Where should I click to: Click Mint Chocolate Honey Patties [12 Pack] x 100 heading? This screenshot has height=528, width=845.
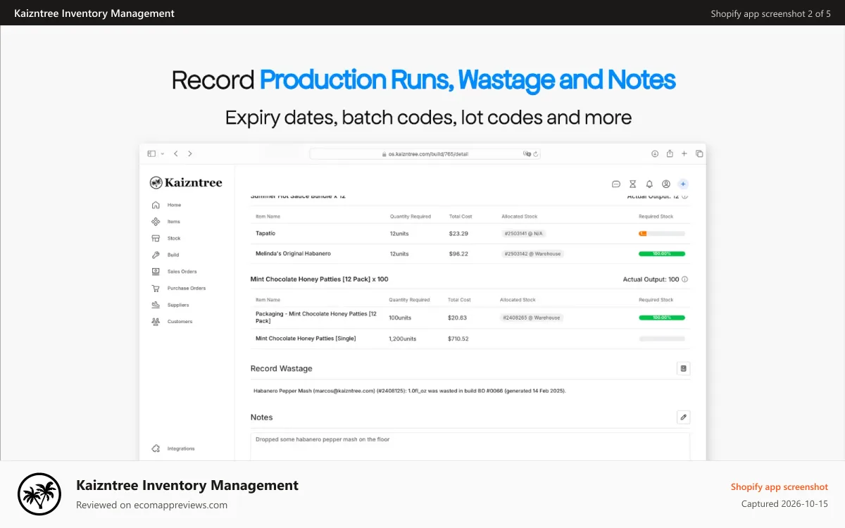(x=320, y=279)
